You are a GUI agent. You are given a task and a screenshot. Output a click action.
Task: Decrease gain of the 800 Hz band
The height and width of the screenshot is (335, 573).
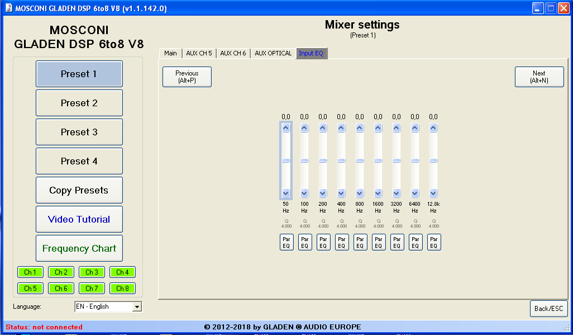pos(360,193)
